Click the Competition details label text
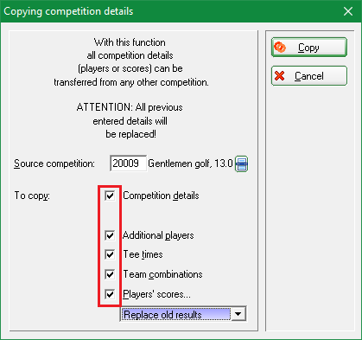This screenshot has width=362, height=340. click(161, 196)
